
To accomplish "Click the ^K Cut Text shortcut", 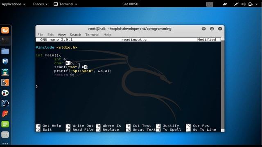I will pos(138,126).
